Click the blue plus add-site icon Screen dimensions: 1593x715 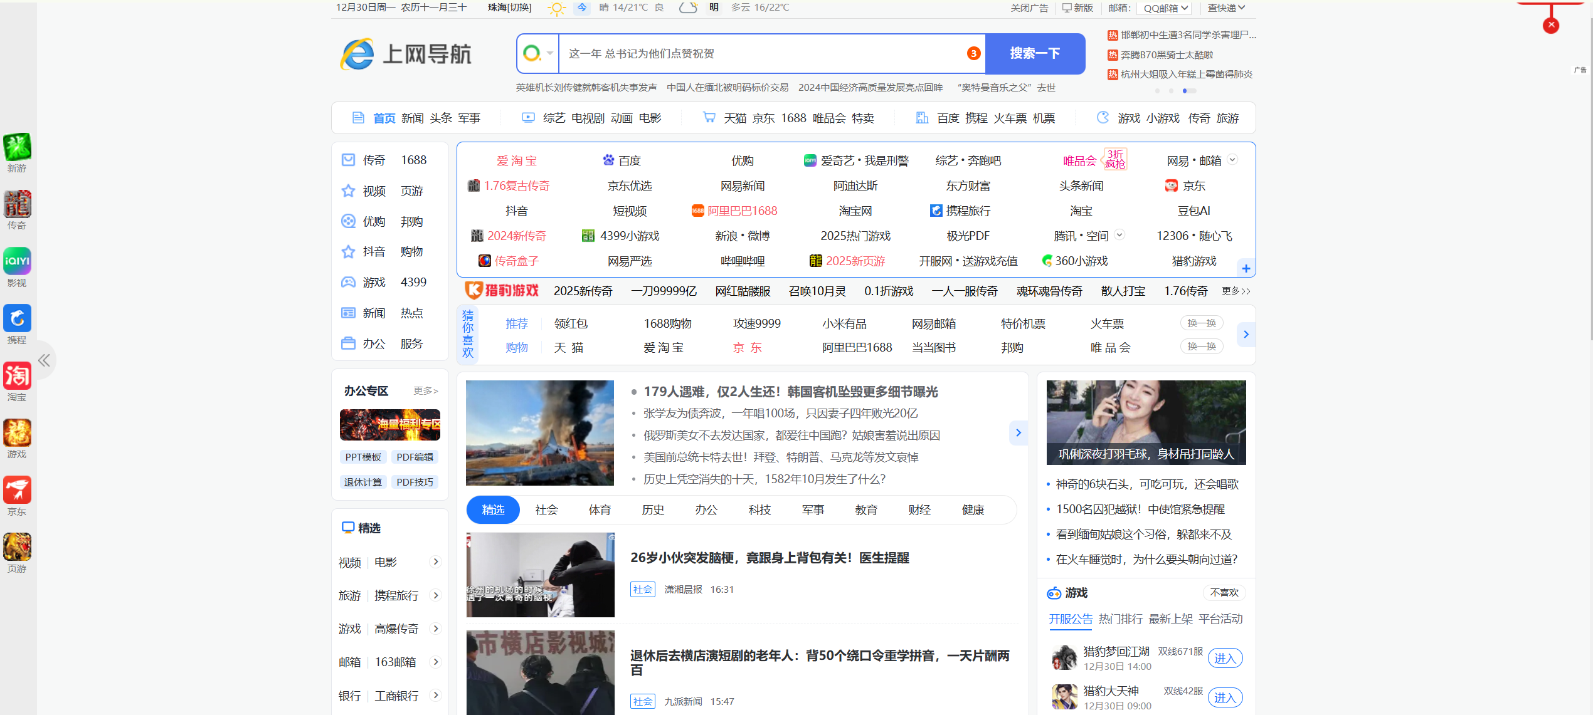pos(1246,268)
